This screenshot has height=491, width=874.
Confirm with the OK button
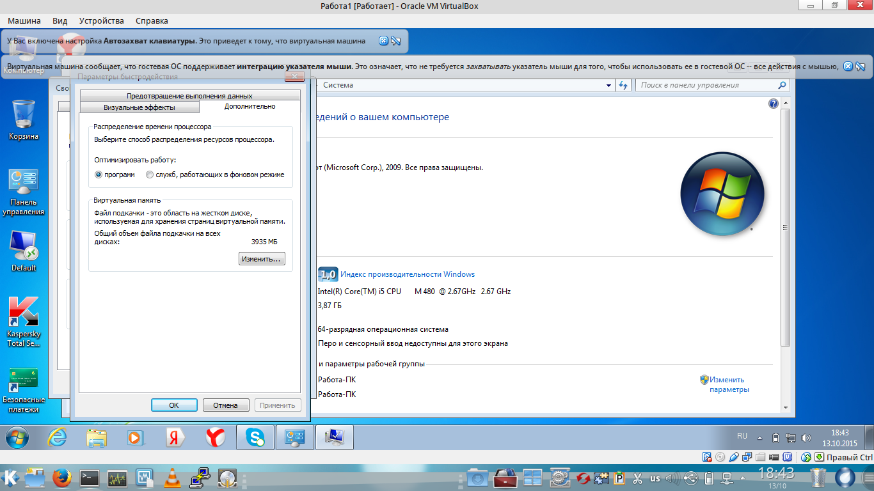[x=174, y=405]
